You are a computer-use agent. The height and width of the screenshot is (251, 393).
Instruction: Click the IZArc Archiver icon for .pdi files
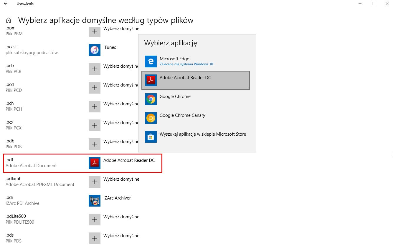pyautogui.click(x=94, y=201)
